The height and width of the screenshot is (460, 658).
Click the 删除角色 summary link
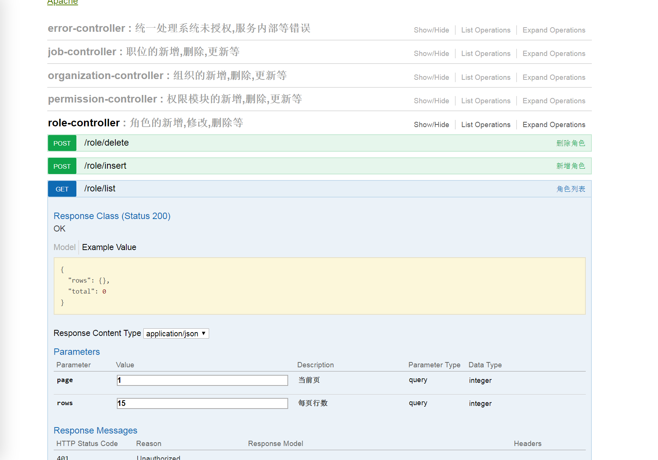(571, 143)
